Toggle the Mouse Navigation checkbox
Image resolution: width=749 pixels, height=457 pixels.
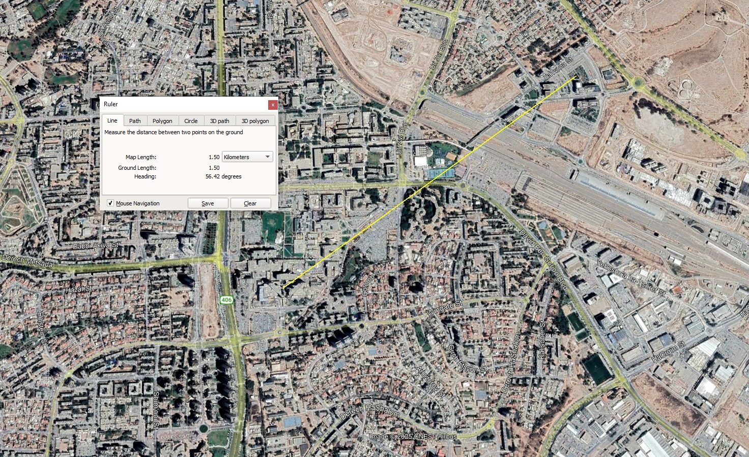click(110, 203)
